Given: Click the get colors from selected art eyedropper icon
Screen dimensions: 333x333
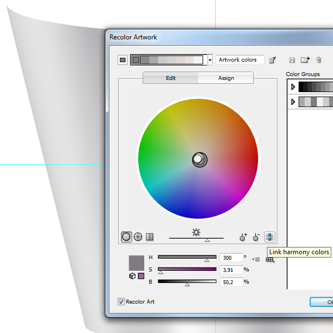Looking at the screenshot, I should [273, 60].
